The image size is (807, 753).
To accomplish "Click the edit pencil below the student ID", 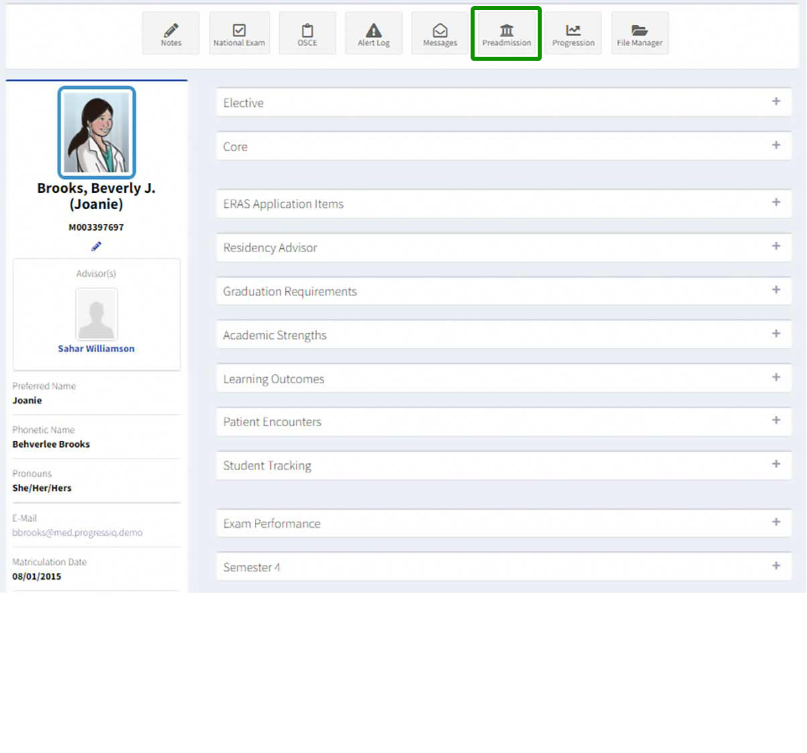I will click(x=96, y=246).
